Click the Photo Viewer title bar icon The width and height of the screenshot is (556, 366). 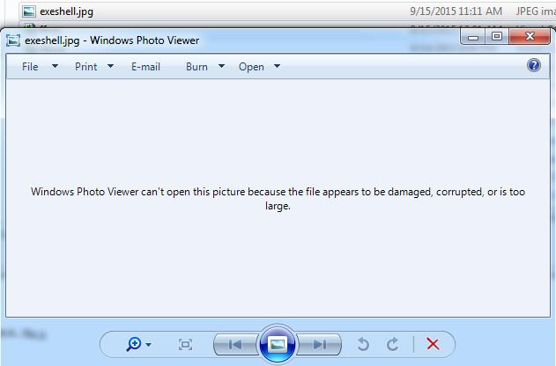coord(13,40)
